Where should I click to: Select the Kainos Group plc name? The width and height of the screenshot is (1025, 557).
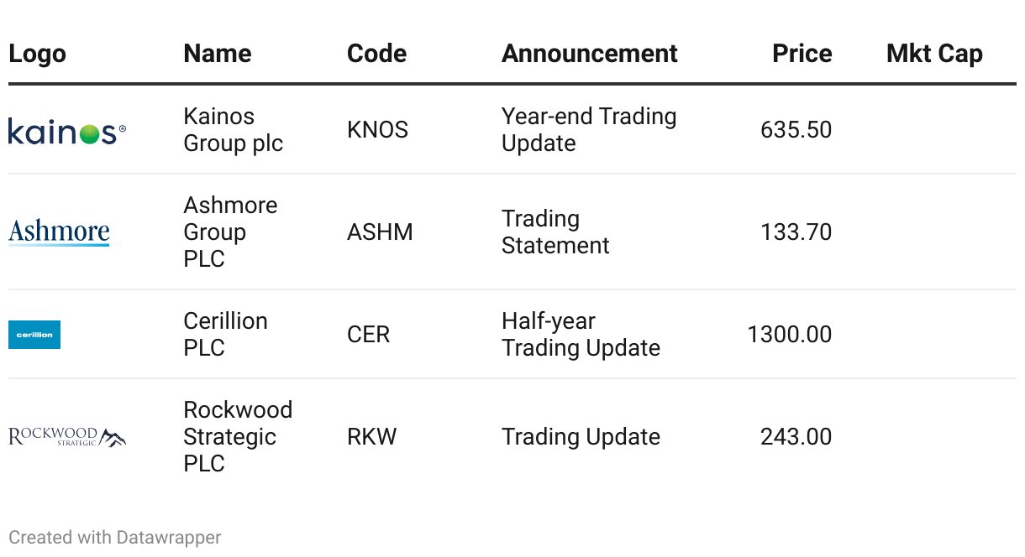(x=233, y=130)
